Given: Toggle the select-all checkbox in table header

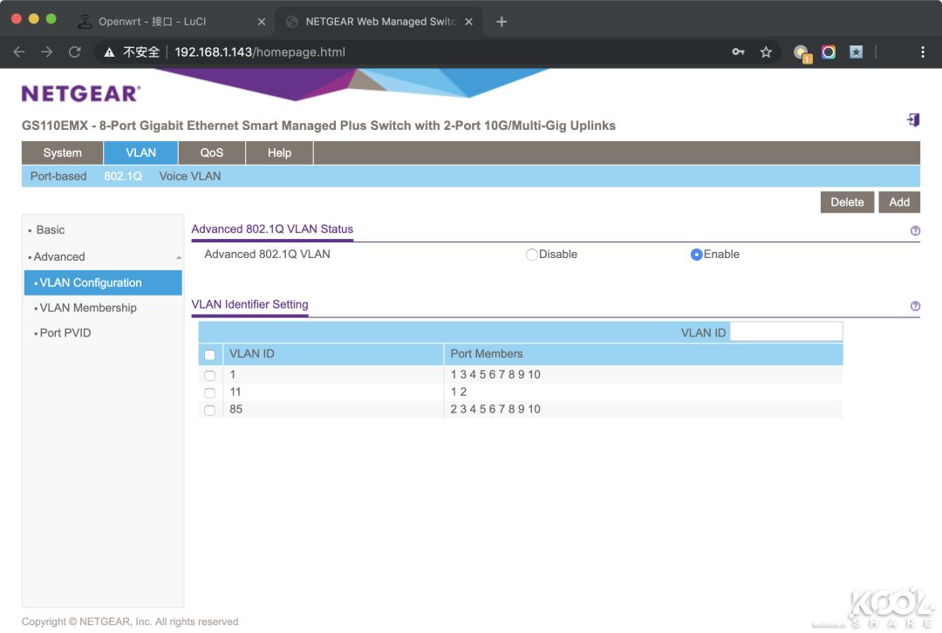Looking at the screenshot, I should pyautogui.click(x=209, y=355).
